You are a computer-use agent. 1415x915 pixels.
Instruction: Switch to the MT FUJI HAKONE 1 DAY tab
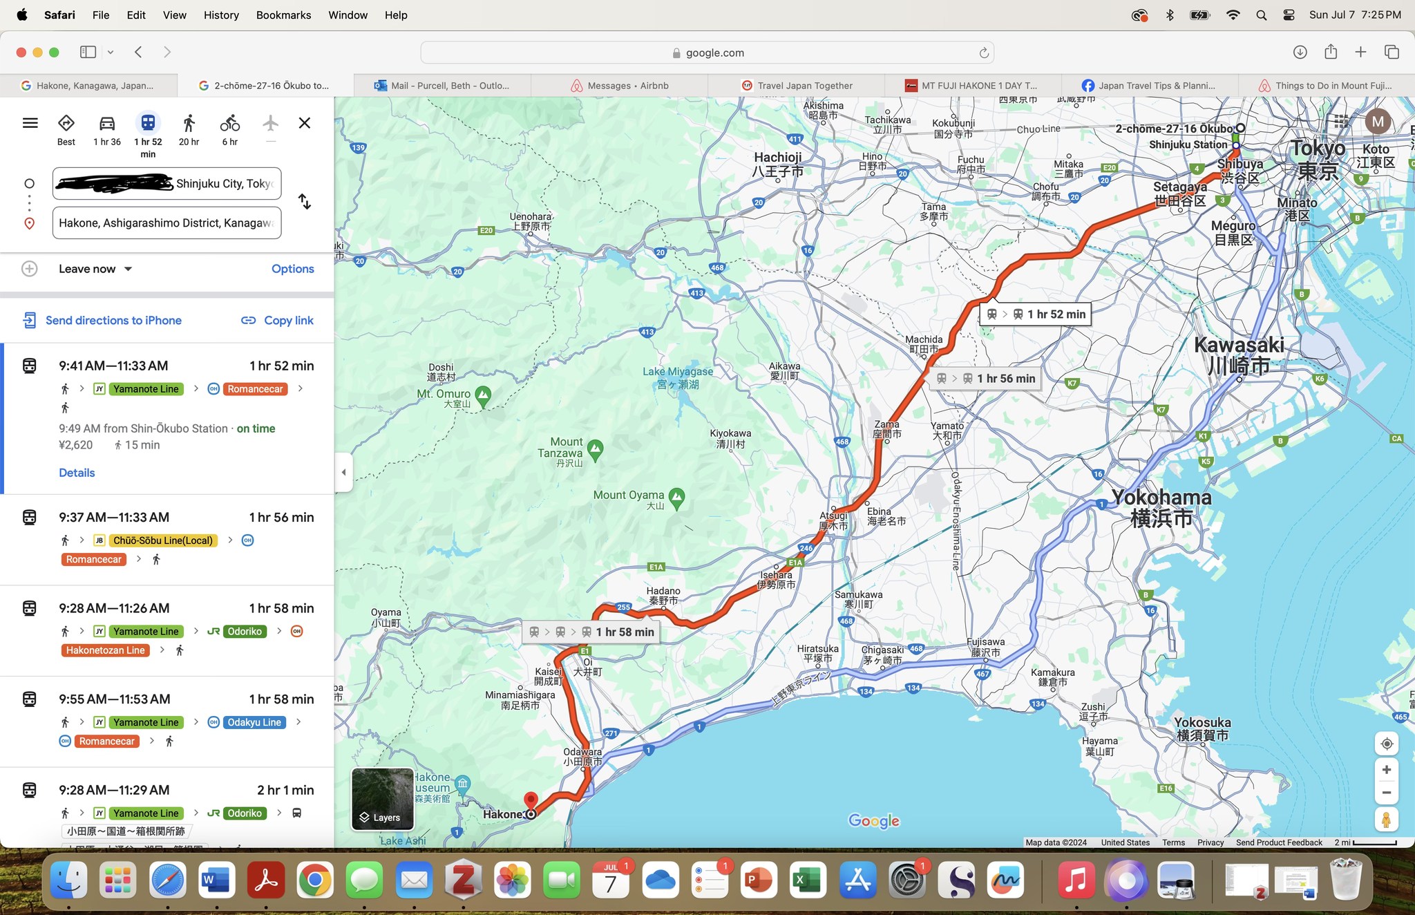(973, 86)
